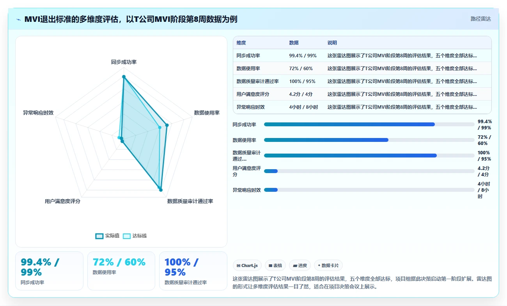Click the 异常响应时效 progress bar

369,190
